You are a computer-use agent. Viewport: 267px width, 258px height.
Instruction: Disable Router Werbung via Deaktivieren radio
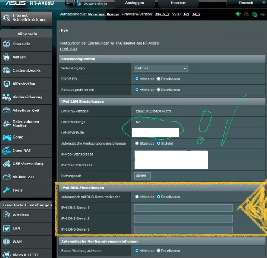[158, 250]
